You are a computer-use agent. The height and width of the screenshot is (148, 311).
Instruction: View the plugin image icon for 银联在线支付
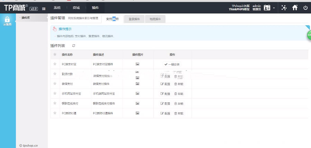137,103
